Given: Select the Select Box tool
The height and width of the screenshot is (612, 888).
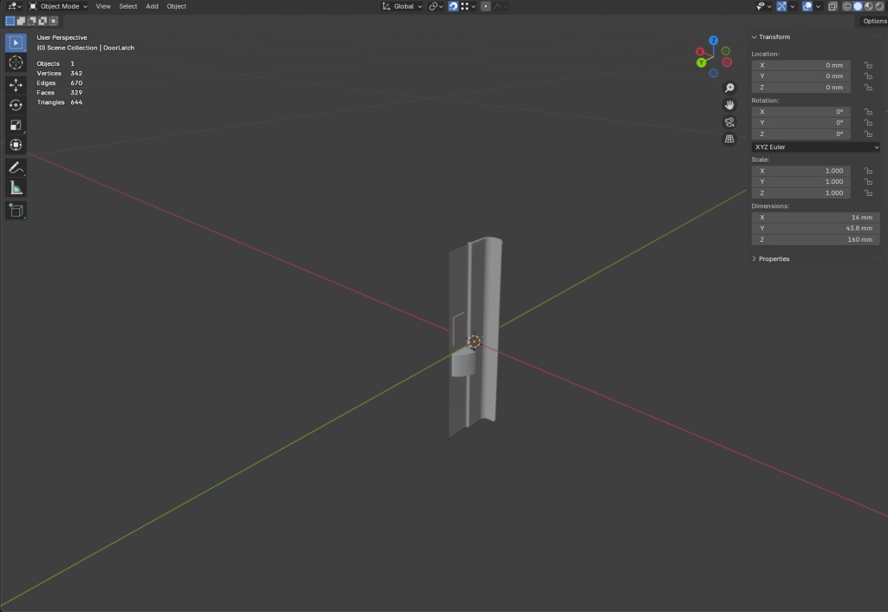Looking at the screenshot, I should (x=16, y=43).
